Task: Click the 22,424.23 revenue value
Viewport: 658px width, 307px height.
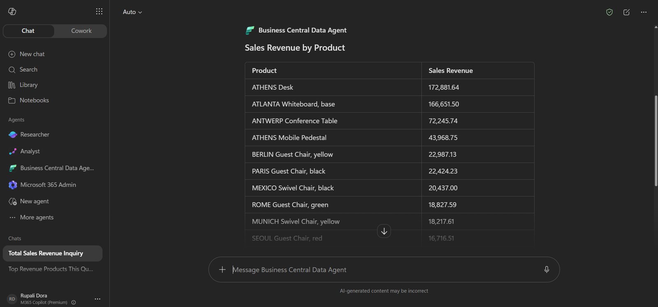Action: (x=443, y=171)
